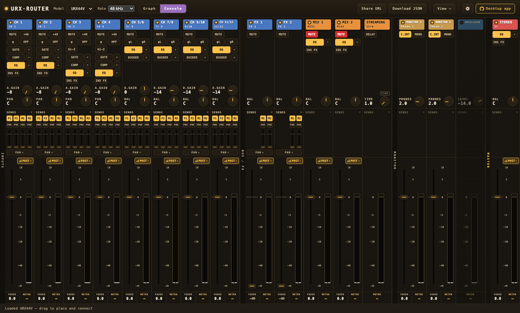Click the STEREO strip enable dot

click(496, 22)
